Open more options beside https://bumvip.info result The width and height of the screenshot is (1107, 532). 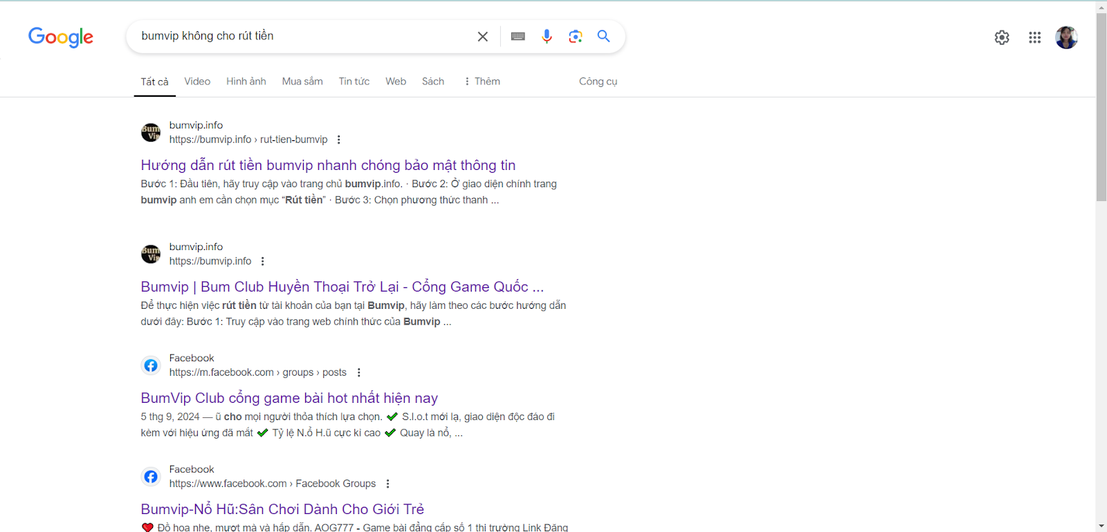tap(262, 261)
